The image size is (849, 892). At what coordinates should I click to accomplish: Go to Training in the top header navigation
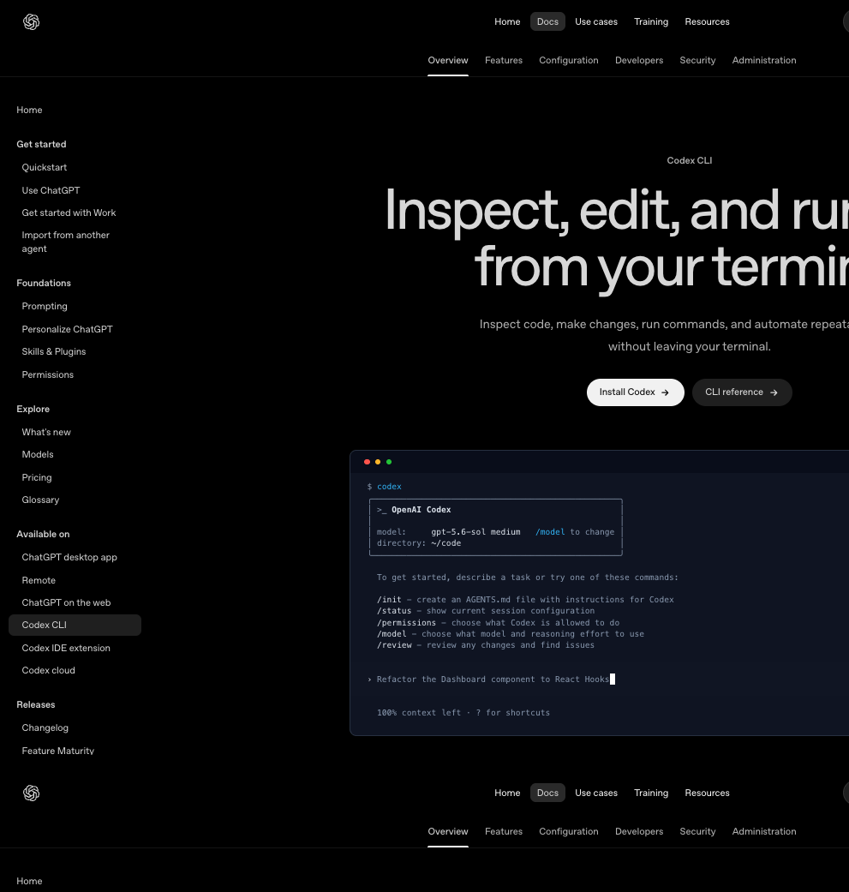click(x=651, y=21)
